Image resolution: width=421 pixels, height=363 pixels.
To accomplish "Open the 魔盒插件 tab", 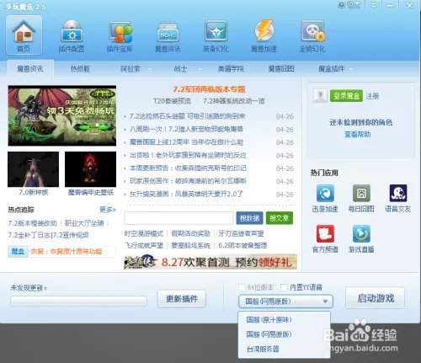I will [331, 68].
